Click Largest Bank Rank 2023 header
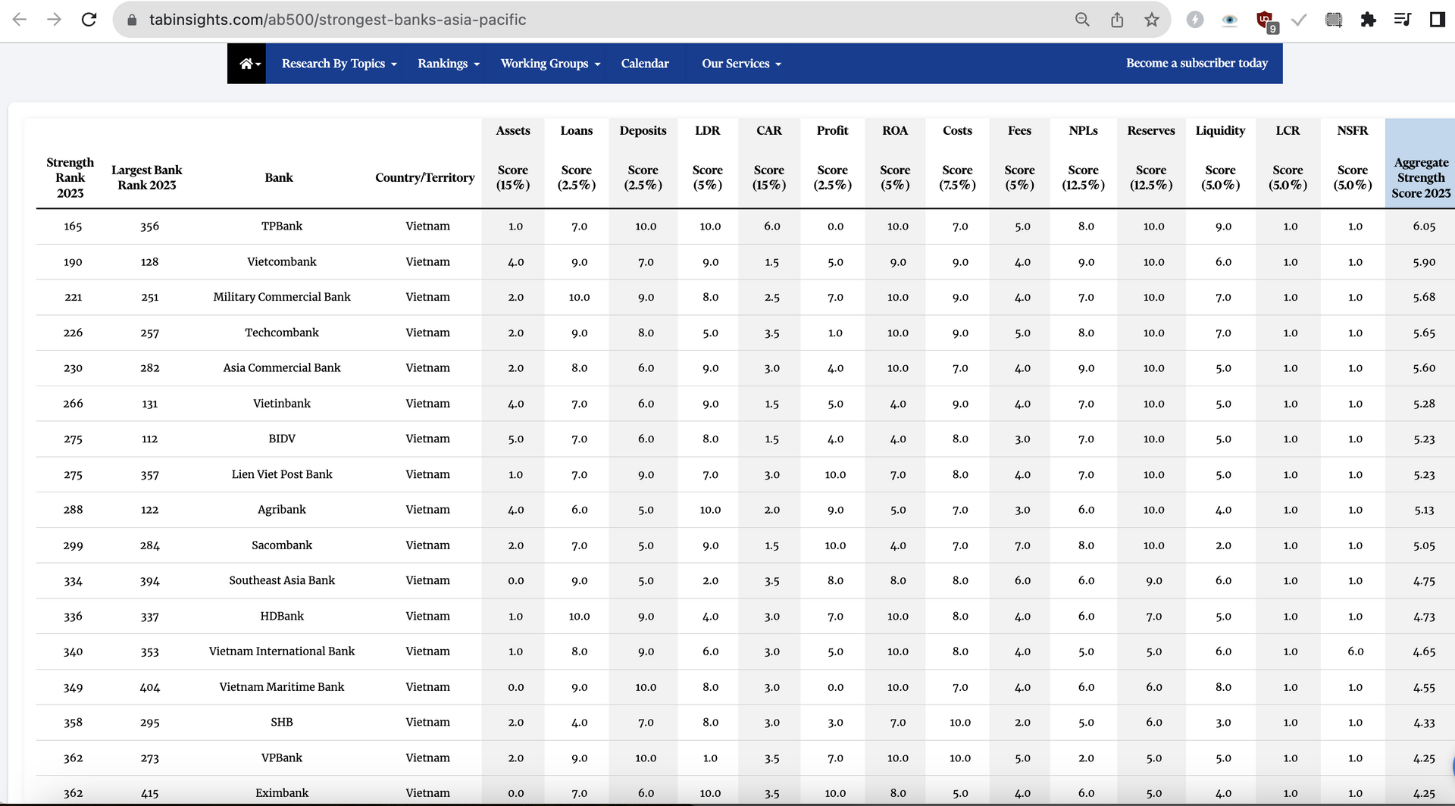 [147, 177]
